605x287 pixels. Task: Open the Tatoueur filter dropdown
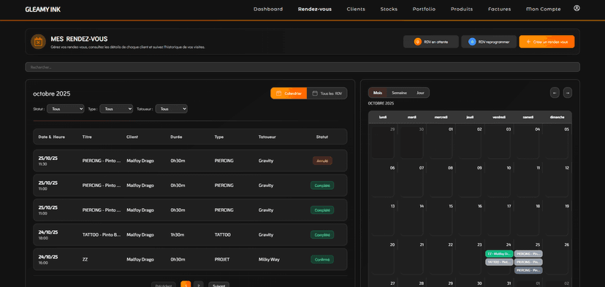tap(171, 109)
